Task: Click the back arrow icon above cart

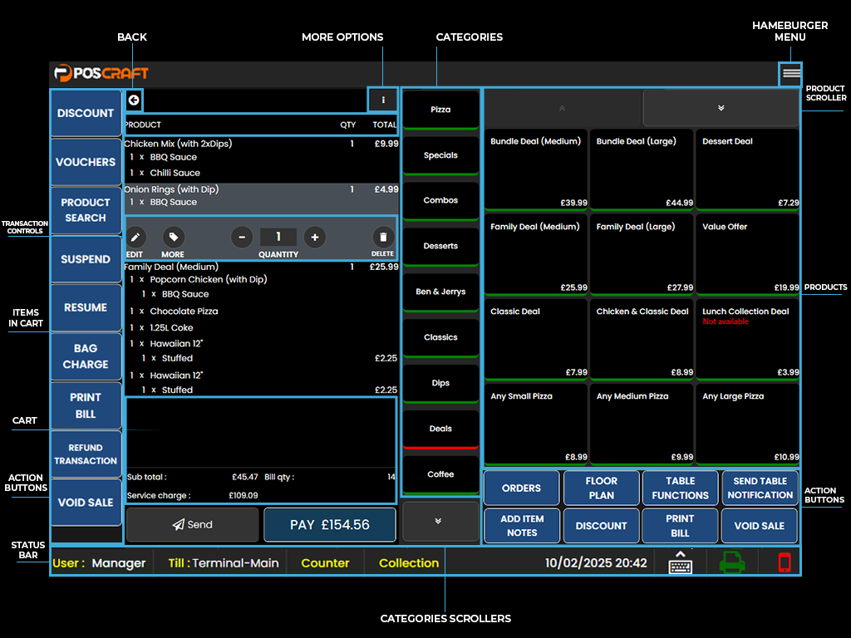Action: click(x=134, y=101)
